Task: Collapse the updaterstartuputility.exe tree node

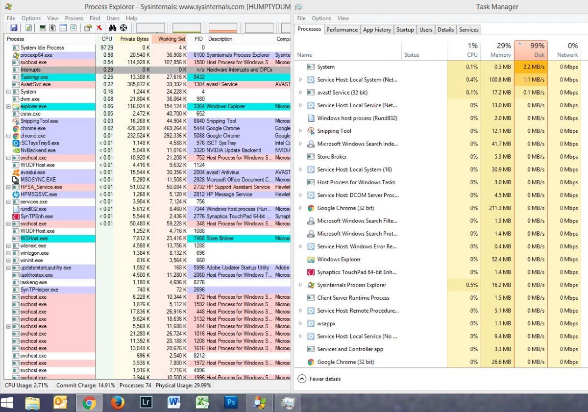Action: pyautogui.click(x=8, y=268)
